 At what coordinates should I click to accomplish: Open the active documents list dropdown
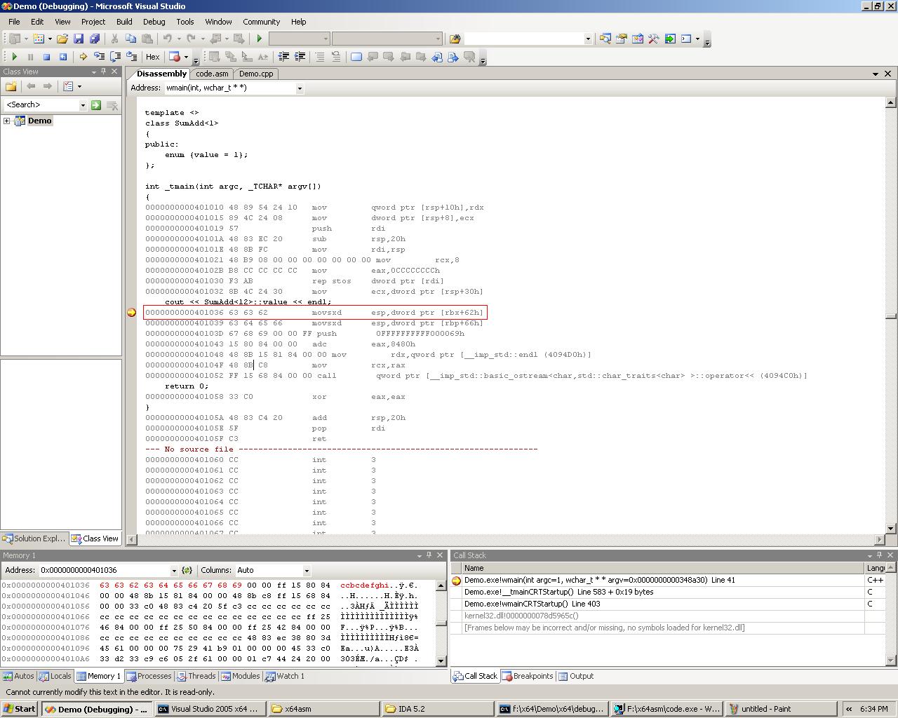(x=876, y=74)
